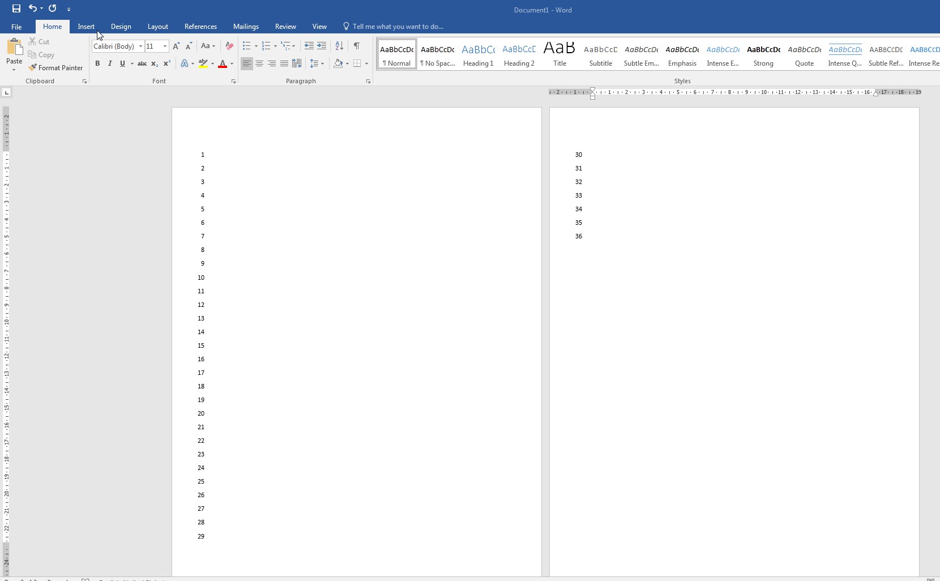Apply the Subtitle style

601,54
